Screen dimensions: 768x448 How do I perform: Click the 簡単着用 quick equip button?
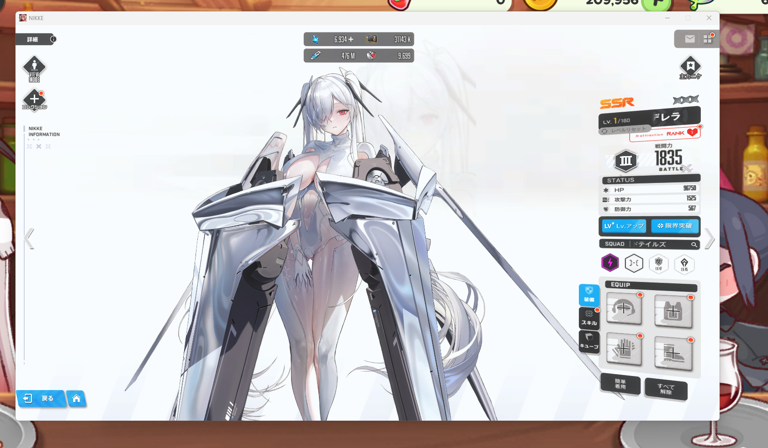pyautogui.click(x=620, y=384)
